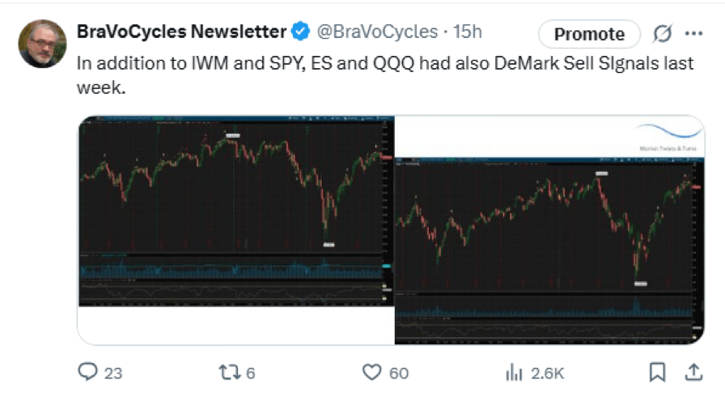Open BraVoCycles Newsletter display name
Image resolution: width=725 pixels, height=397 pixels.
point(182,32)
